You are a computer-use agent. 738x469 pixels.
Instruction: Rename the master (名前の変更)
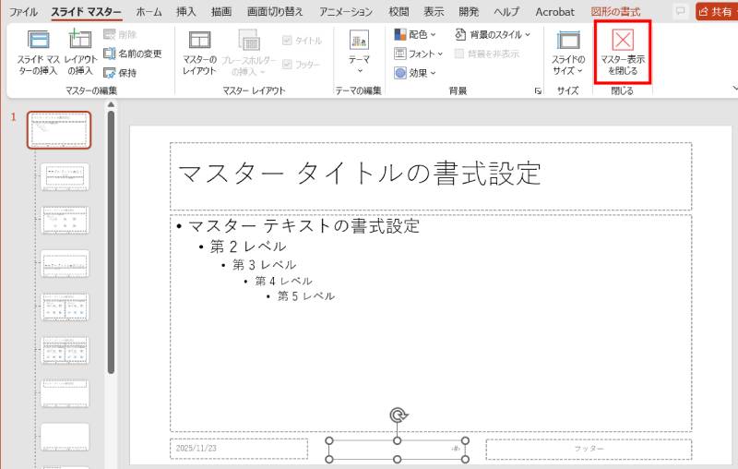click(133, 54)
